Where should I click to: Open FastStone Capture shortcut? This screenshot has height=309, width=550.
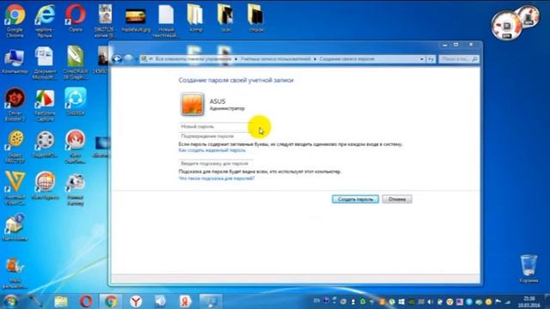point(45,105)
